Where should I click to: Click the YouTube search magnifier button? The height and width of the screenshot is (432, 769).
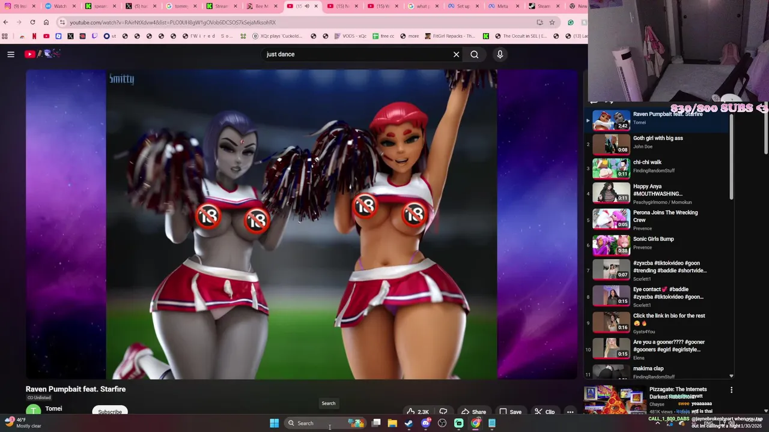click(475, 55)
